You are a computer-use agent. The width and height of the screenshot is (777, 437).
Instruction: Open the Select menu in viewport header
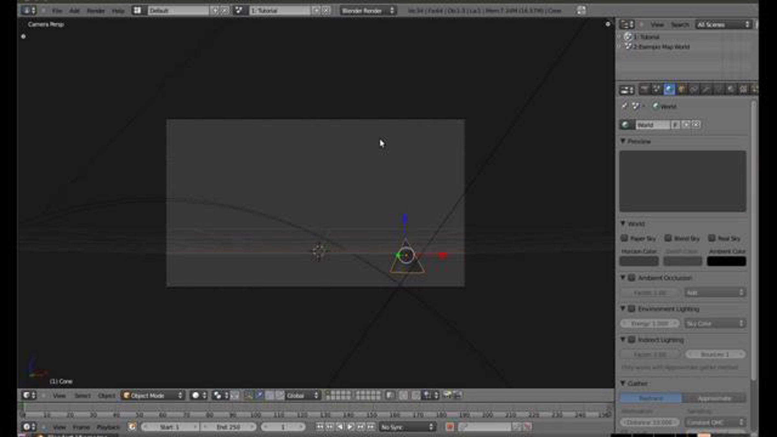point(83,396)
